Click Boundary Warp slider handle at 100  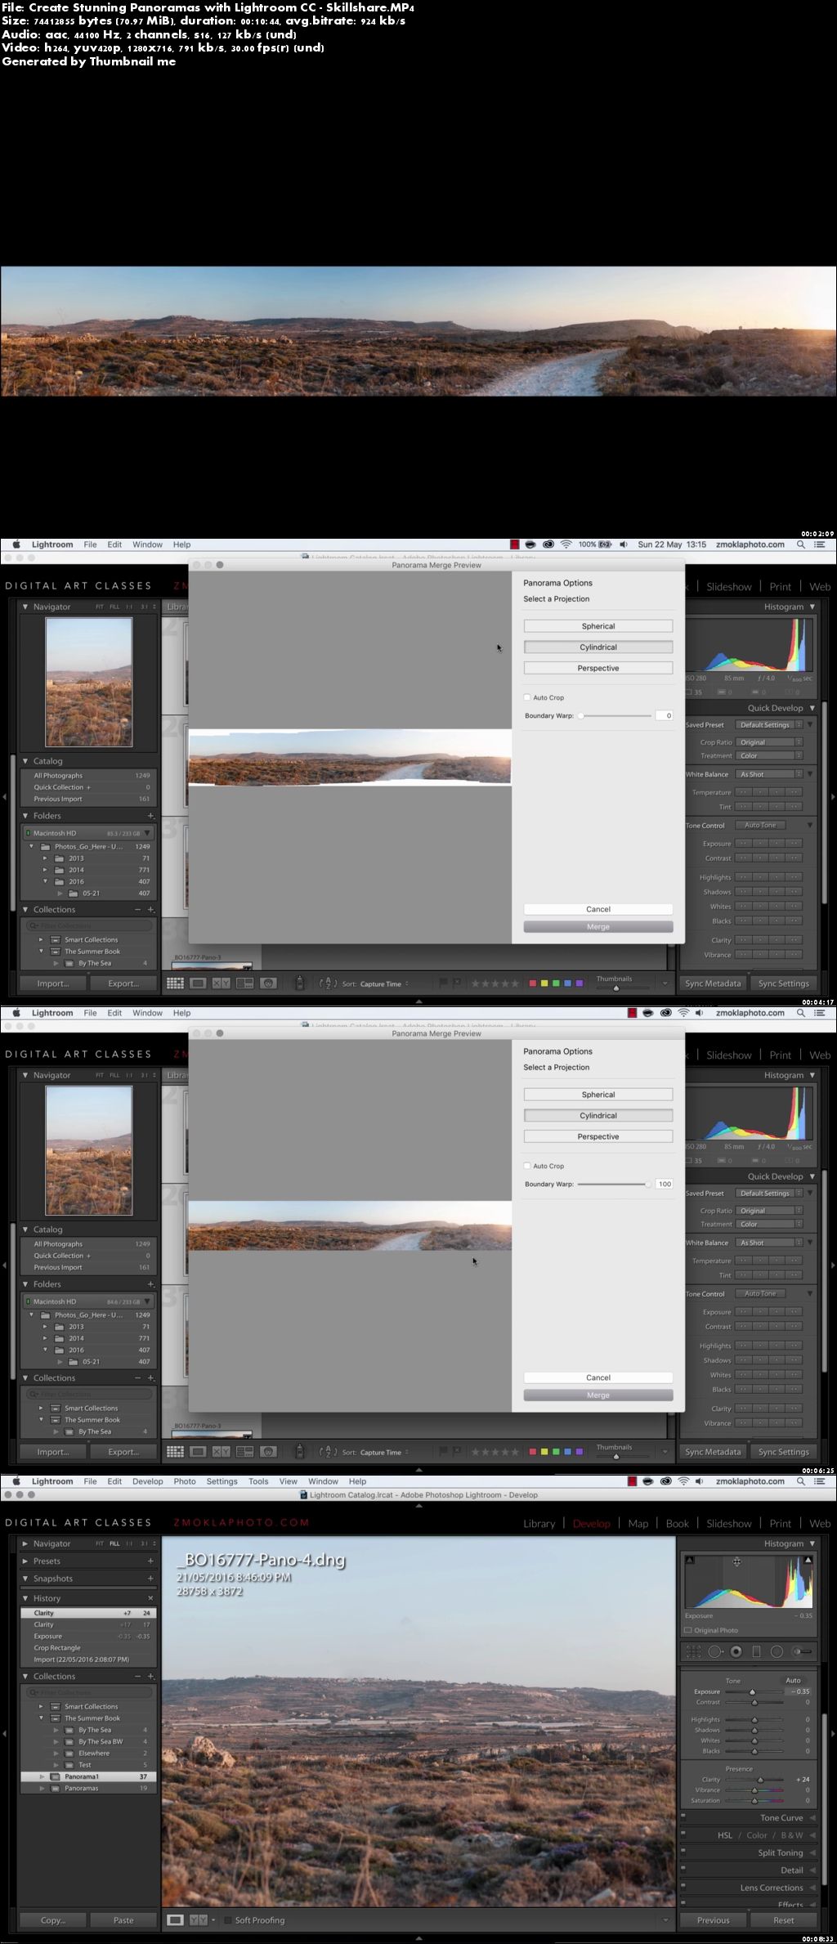pos(648,1184)
